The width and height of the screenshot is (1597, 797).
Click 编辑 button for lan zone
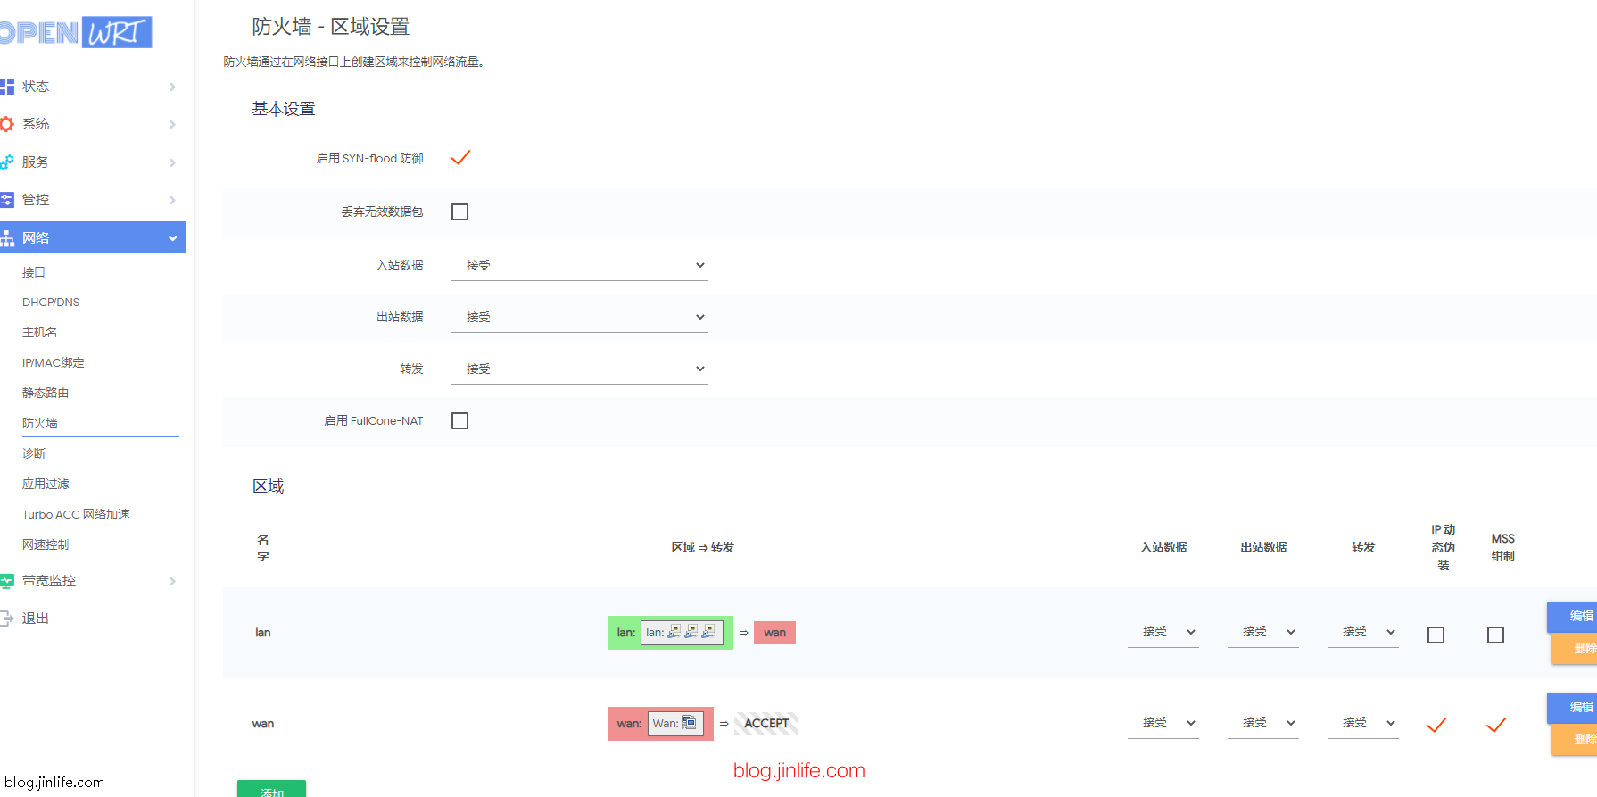click(x=1572, y=617)
